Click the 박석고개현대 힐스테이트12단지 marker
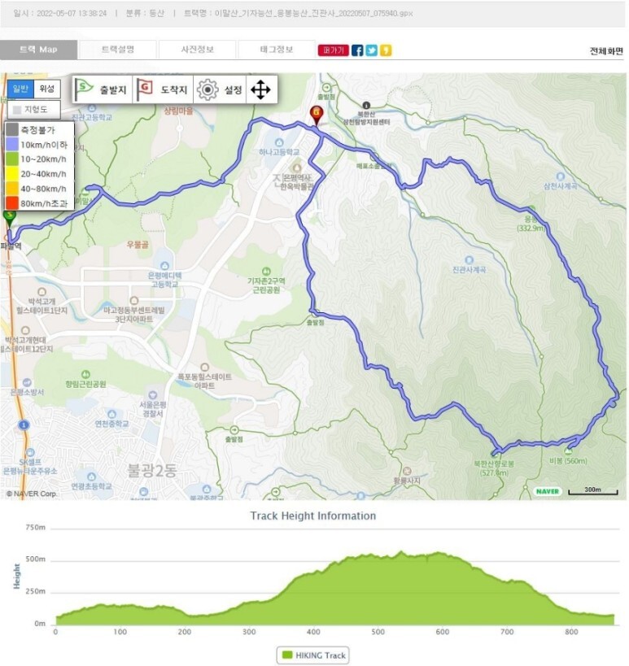 [25, 330]
